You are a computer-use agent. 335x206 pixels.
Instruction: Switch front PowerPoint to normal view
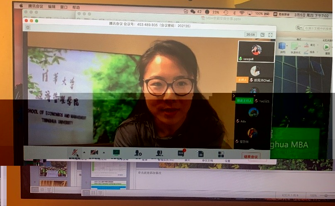[86, 193]
